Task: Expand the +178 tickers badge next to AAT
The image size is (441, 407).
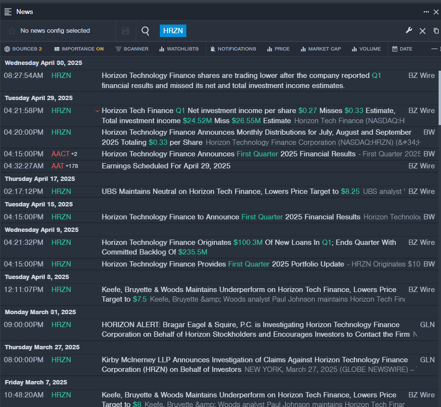Action: click(72, 166)
